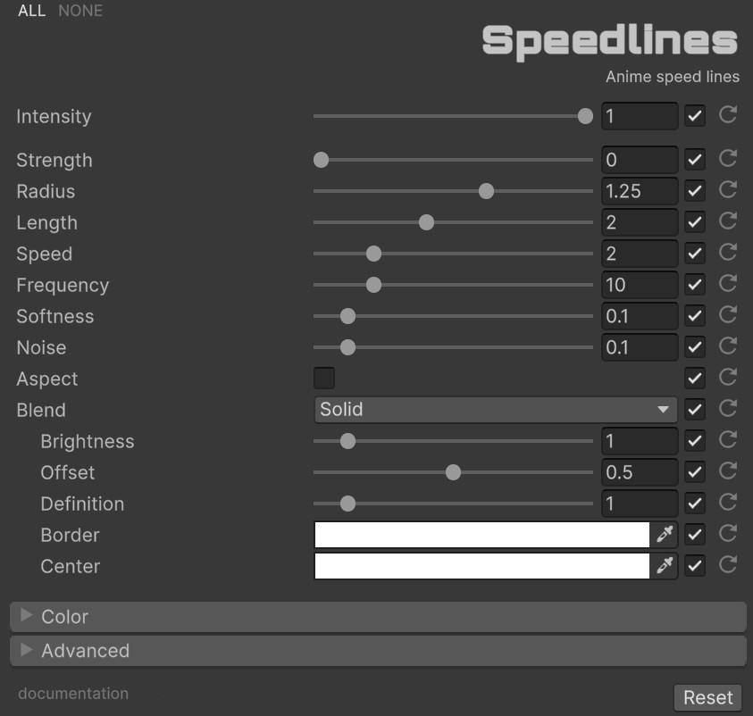Open the documentation link
Viewport: 753px width, 716px height.
73,694
